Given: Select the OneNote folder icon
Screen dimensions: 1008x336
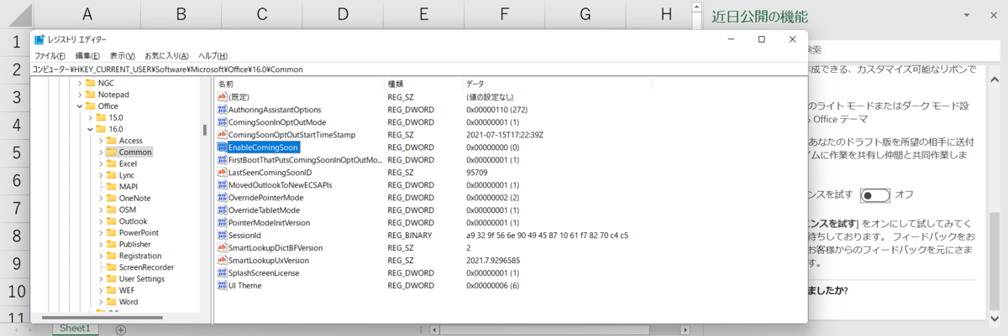Looking at the screenshot, I should pyautogui.click(x=112, y=199).
